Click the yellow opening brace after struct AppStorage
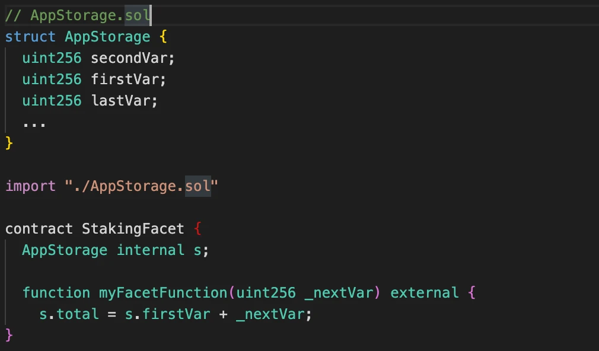This screenshot has height=351, width=599. (164, 37)
